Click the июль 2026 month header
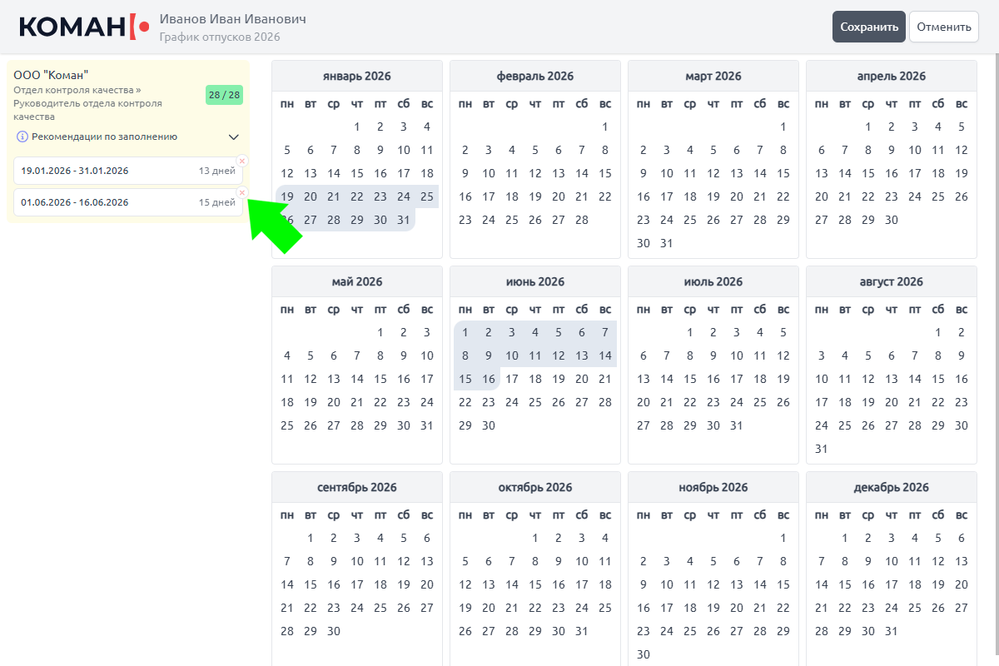Viewport: 999px width, 666px height. (713, 282)
